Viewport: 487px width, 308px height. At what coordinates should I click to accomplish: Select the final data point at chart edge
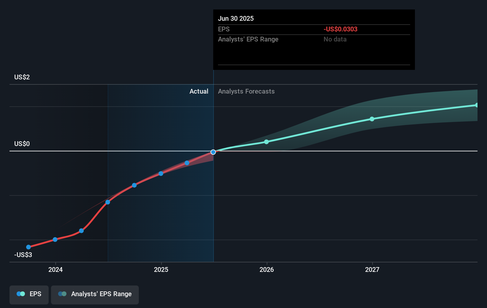coord(477,105)
